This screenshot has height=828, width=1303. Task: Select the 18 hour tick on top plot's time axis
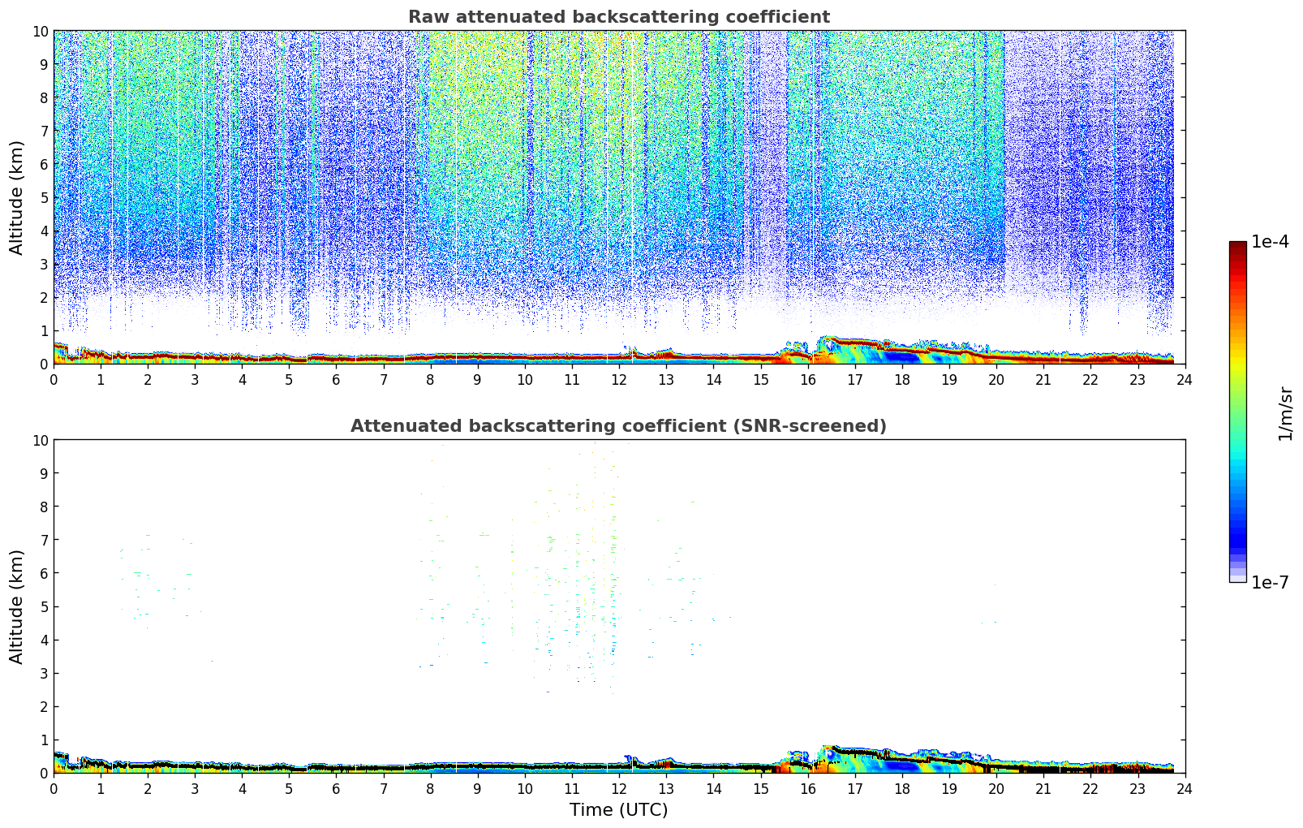click(x=902, y=379)
